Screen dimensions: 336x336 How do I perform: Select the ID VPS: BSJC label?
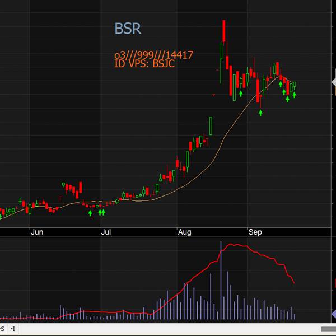[144, 64]
